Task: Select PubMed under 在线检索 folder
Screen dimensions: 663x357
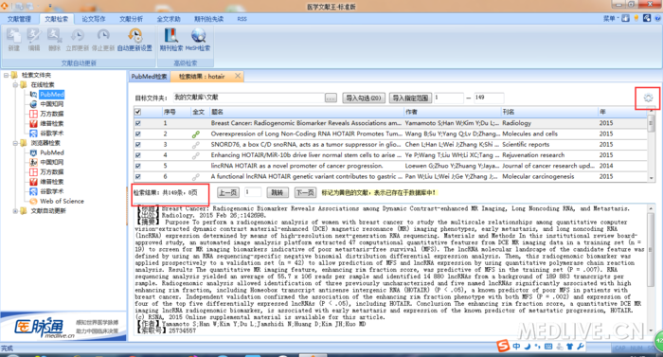Action: click(51, 95)
